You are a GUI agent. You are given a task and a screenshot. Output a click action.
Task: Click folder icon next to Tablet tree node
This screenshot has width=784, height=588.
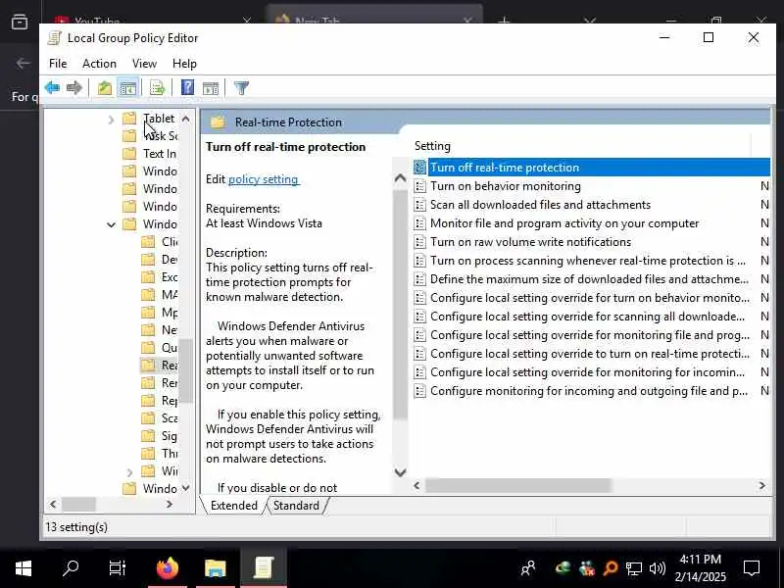pyautogui.click(x=129, y=118)
